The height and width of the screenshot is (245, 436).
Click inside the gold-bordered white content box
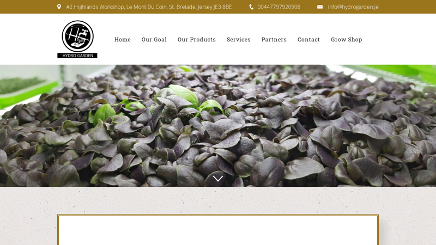[218, 231]
